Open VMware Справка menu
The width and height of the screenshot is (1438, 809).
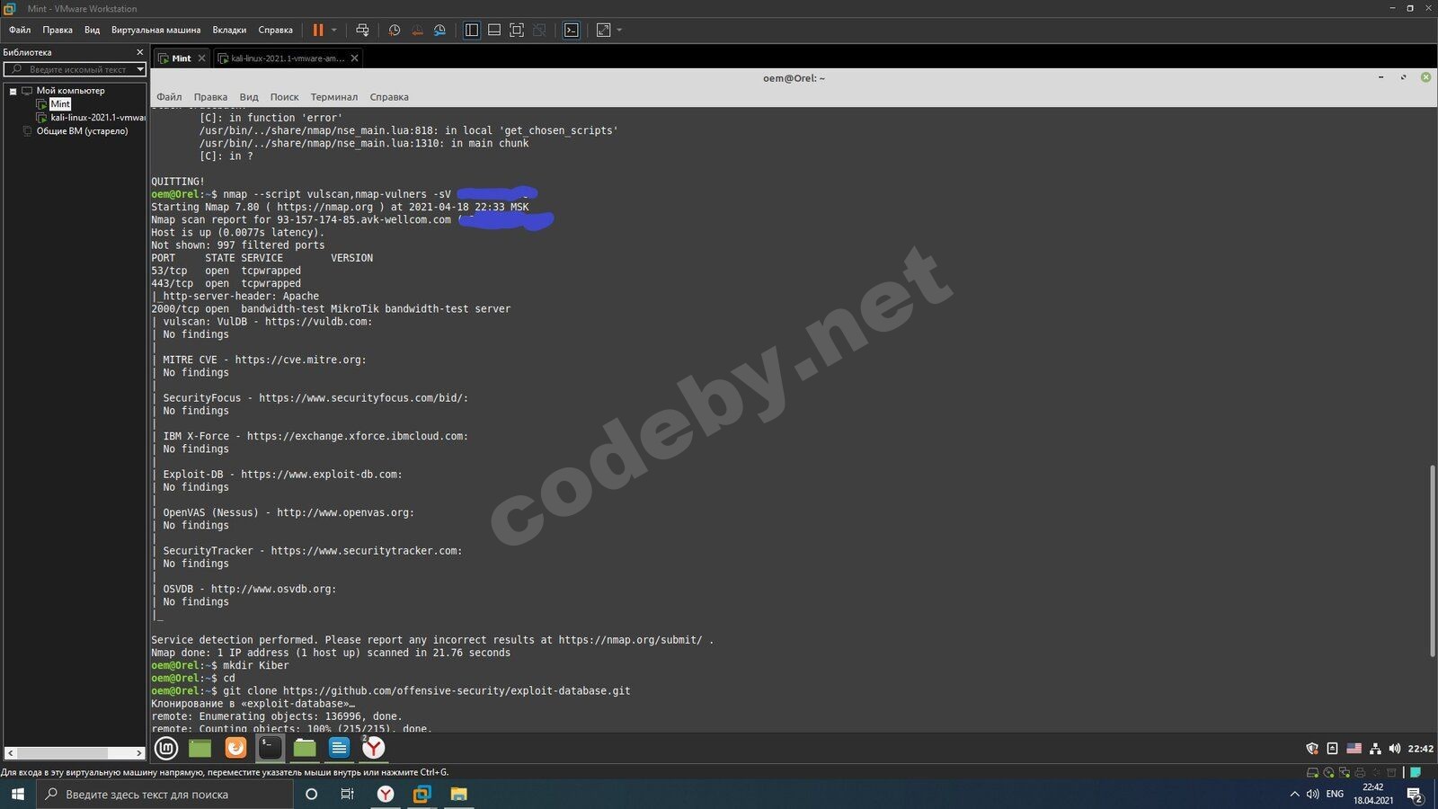pos(276,30)
